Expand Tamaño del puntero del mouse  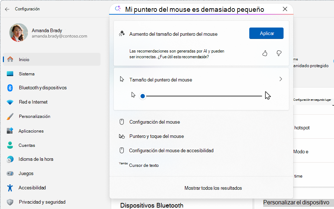pos(280,79)
